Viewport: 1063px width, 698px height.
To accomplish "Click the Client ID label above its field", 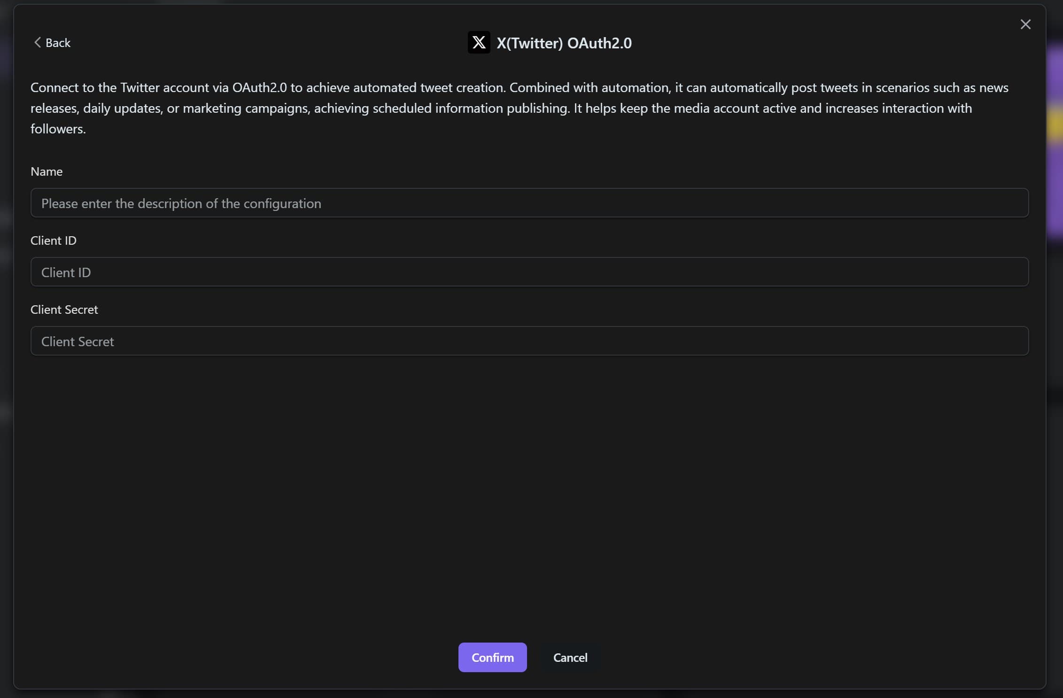I will (53, 240).
